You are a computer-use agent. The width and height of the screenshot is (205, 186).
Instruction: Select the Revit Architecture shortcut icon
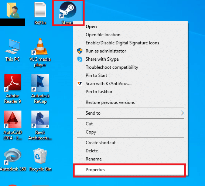coord(40,119)
